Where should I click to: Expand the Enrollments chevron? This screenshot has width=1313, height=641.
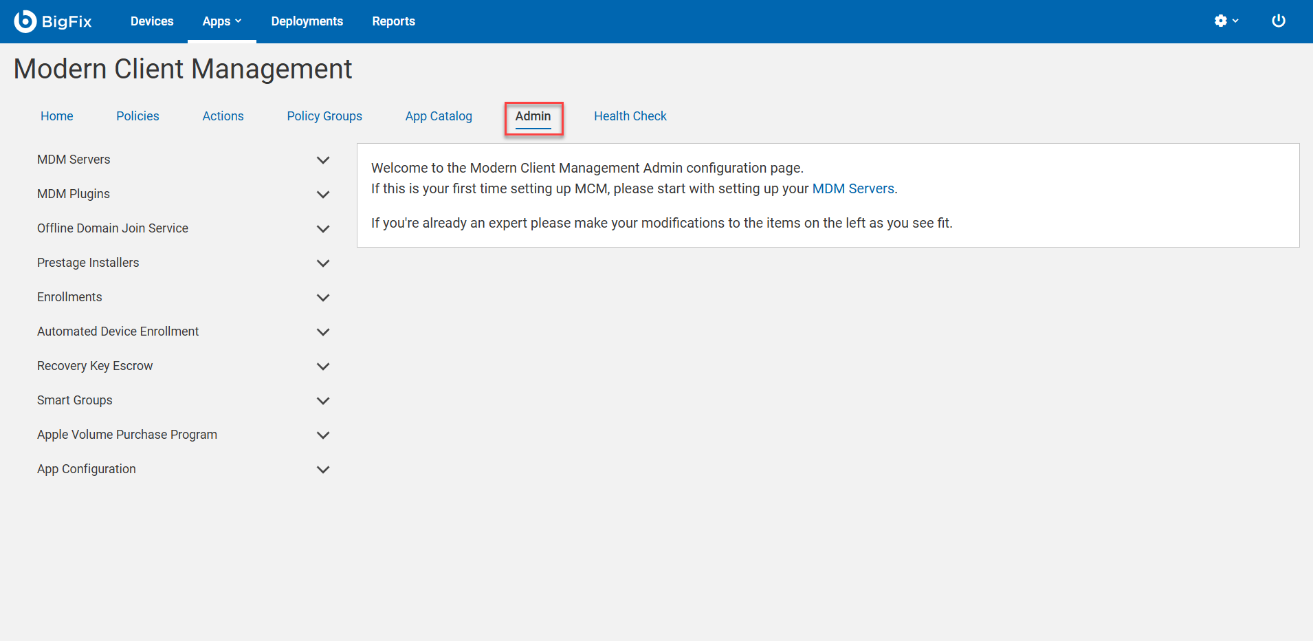323,298
